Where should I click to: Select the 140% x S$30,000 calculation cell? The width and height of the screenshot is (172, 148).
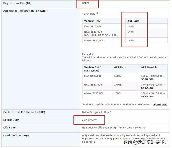pos(153,86)
